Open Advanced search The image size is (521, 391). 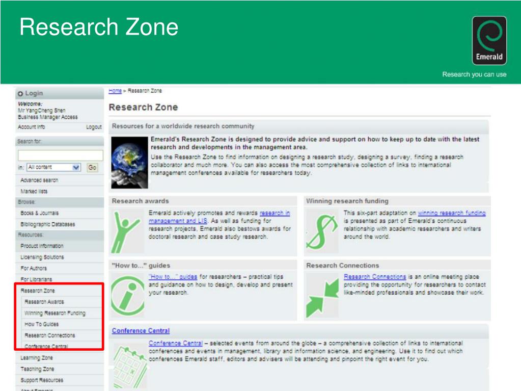39,180
